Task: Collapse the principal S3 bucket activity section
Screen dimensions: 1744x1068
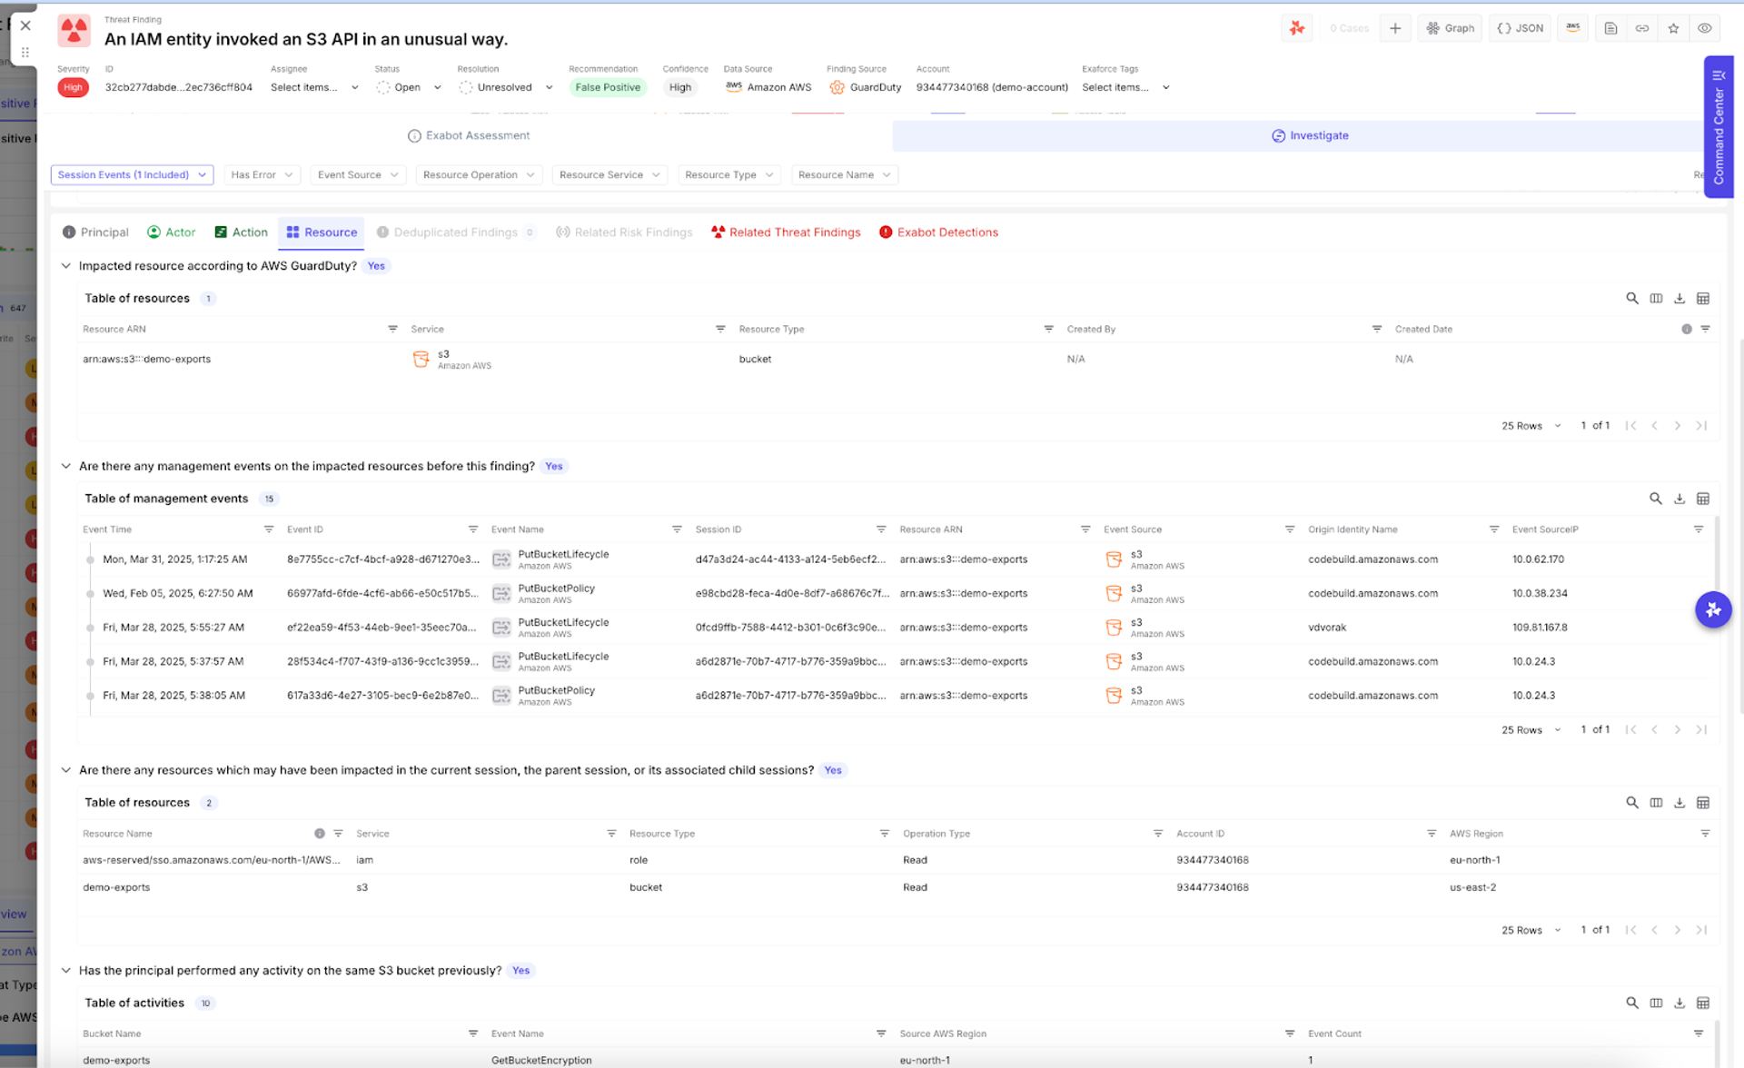Action: click(x=65, y=971)
